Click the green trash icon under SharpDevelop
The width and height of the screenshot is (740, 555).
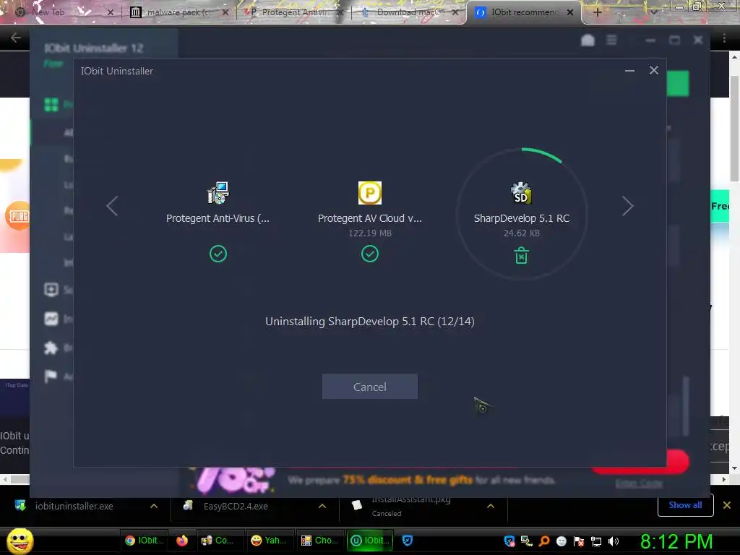tap(521, 255)
